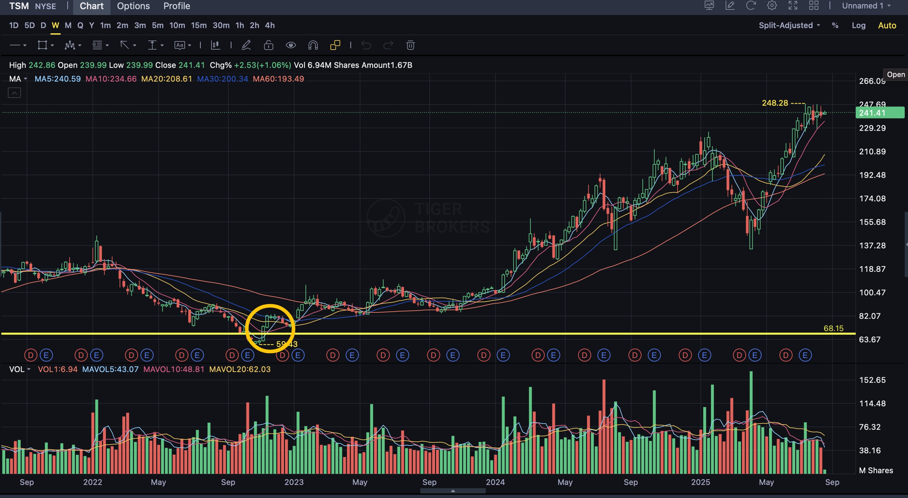
Task: Toggle drawings visibility eye icon
Action: [291, 45]
